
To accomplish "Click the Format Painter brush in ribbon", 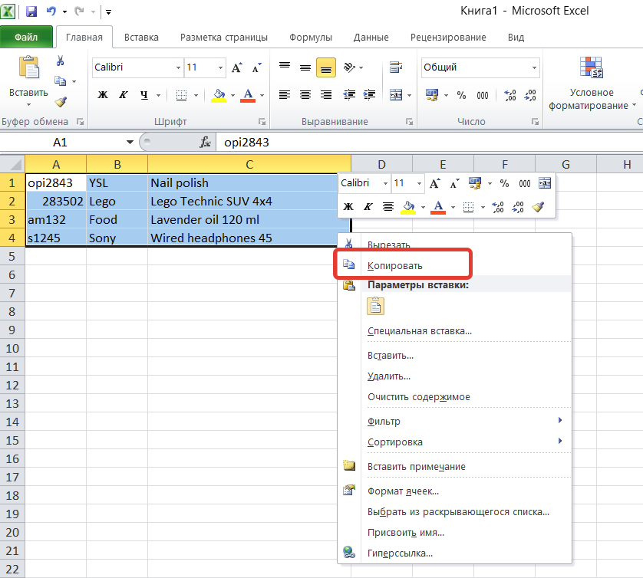I will [x=61, y=102].
